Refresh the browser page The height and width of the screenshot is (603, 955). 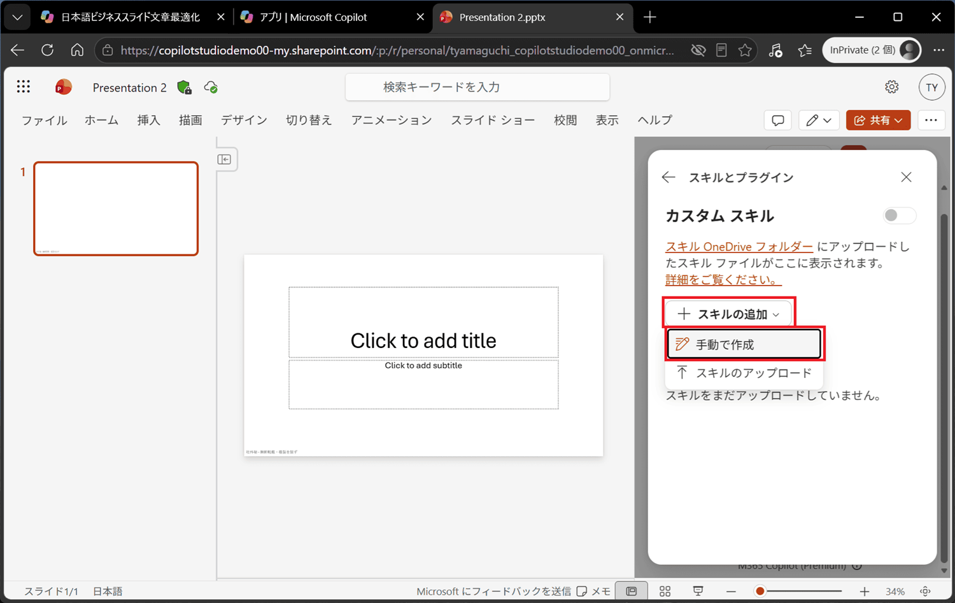47,50
